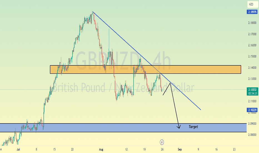259x153 pixels.
Task: Click the 2.09000 price axis value
Action: coord(252,124)
